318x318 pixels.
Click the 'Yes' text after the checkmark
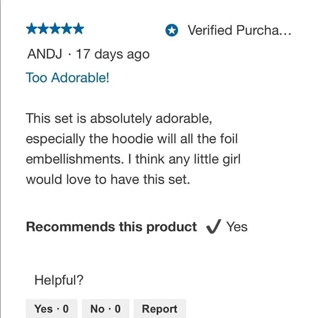237,227
